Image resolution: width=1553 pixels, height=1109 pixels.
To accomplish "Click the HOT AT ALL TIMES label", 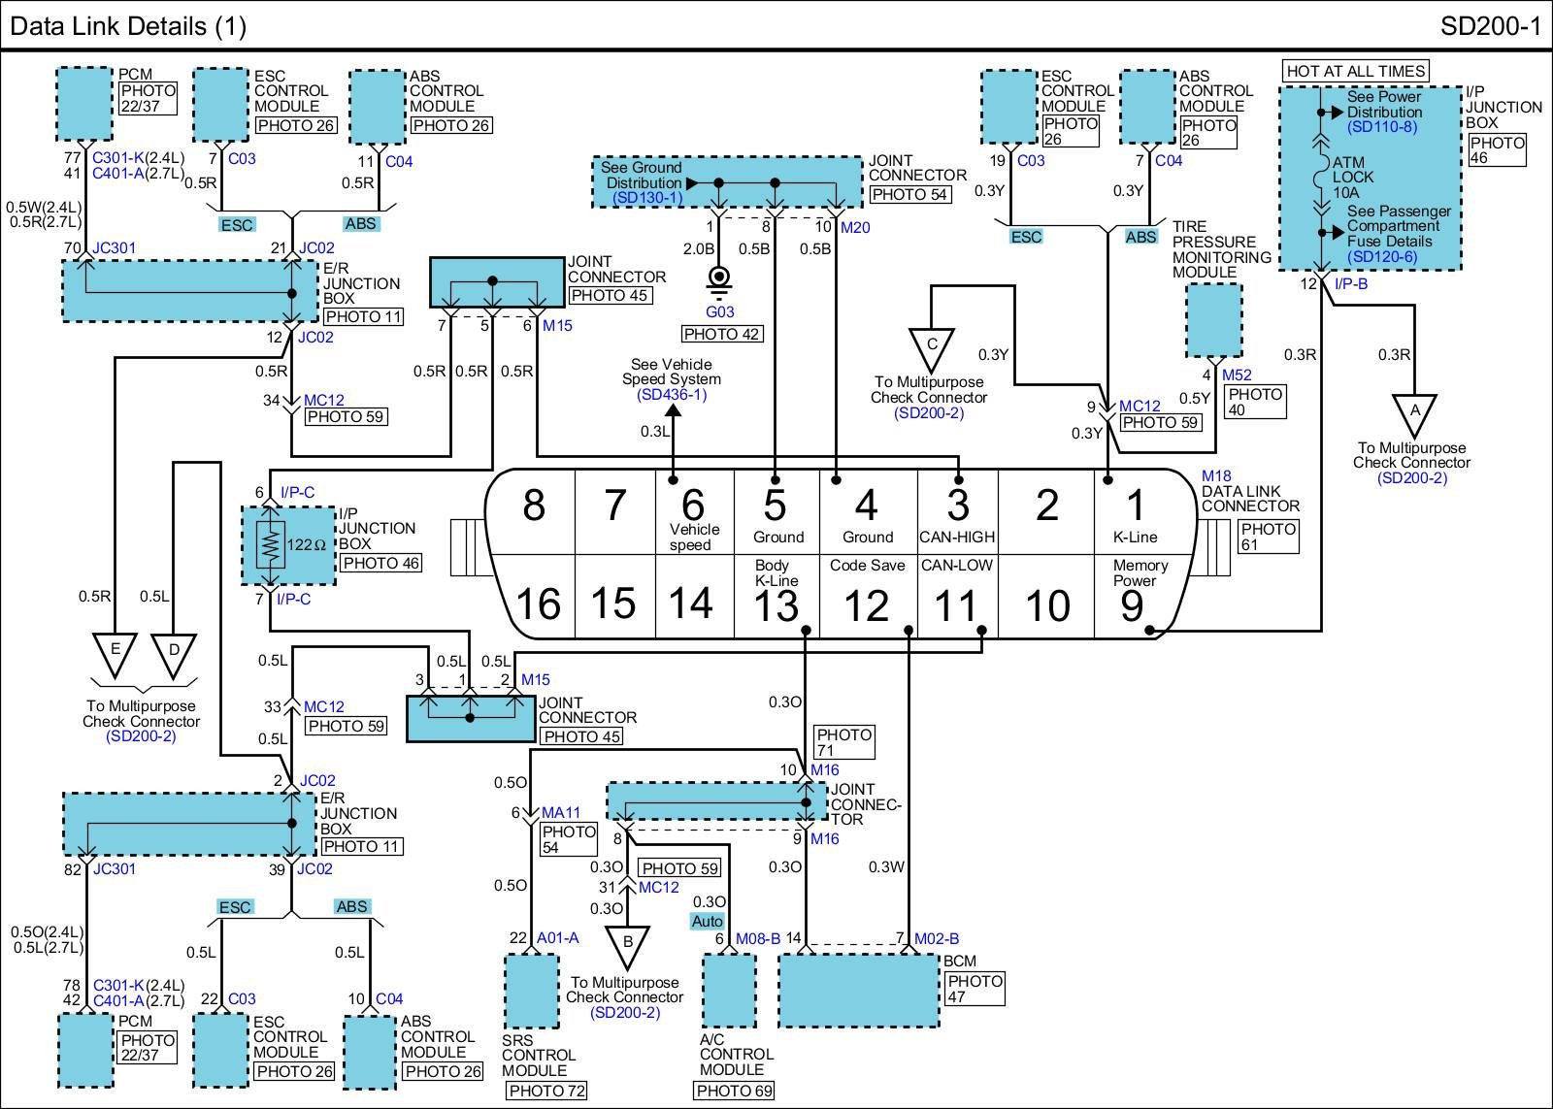I will (x=1355, y=71).
